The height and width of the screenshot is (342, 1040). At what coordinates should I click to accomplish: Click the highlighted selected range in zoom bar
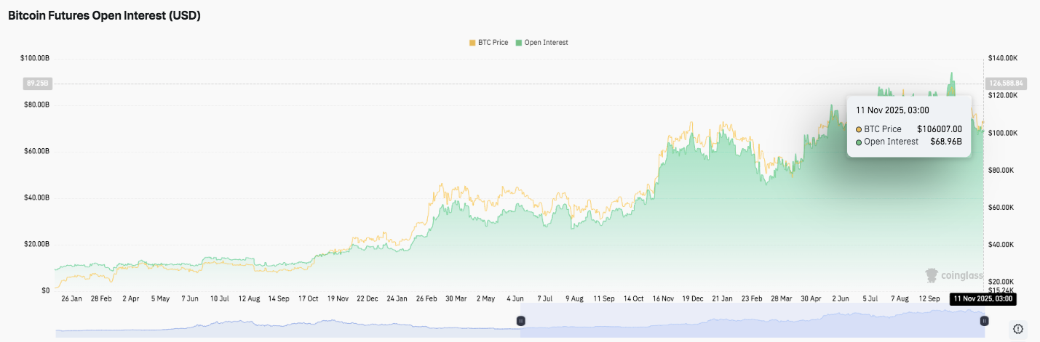[x=750, y=320]
